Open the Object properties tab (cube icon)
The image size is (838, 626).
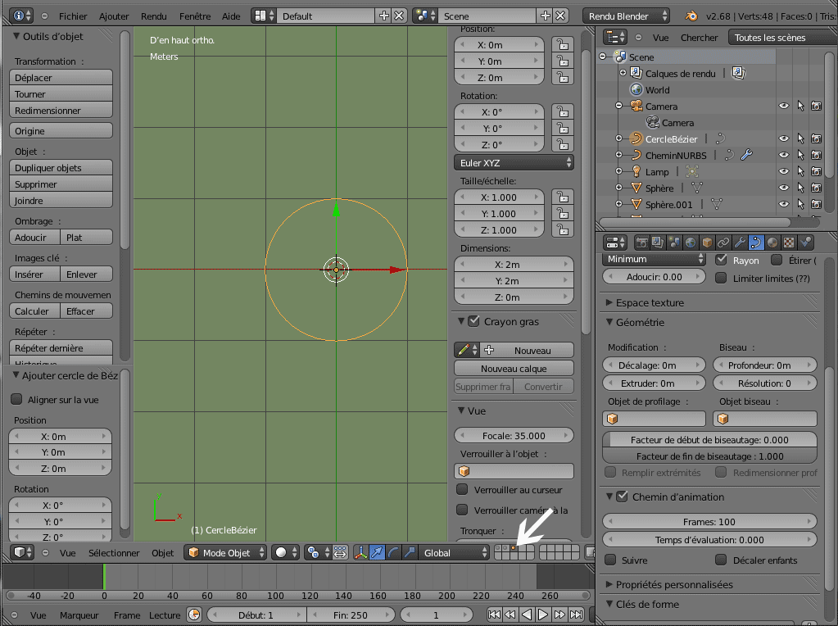pos(707,243)
